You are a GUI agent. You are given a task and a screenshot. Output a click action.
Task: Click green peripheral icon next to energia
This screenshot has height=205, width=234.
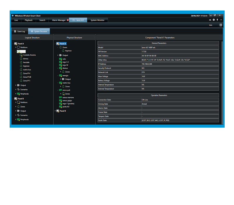pos(61,76)
